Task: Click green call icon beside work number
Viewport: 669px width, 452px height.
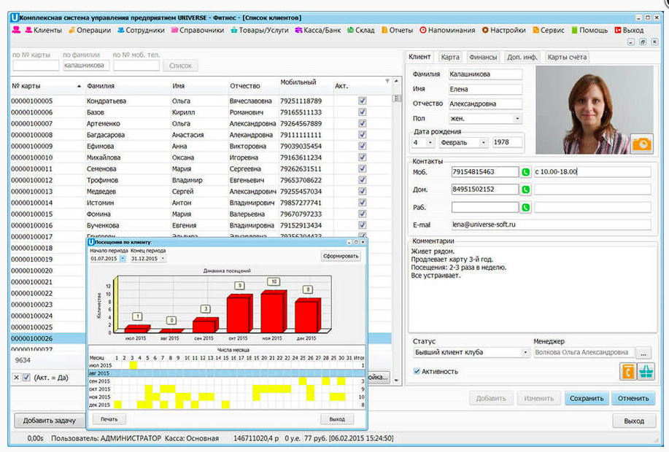Action: pyautogui.click(x=525, y=207)
